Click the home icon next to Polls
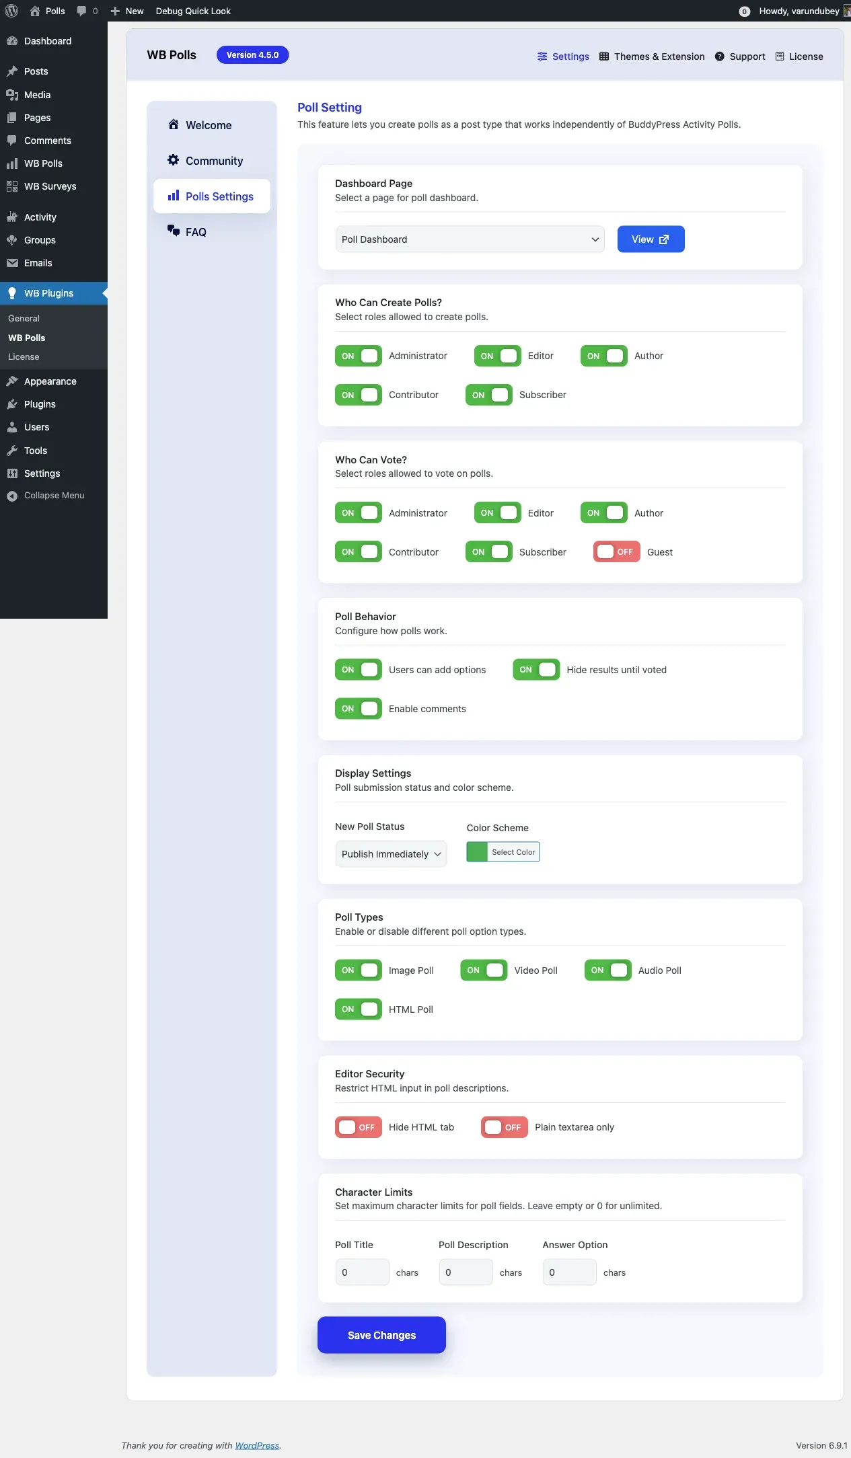Image resolution: width=851 pixels, height=1458 pixels. point(35,11)
